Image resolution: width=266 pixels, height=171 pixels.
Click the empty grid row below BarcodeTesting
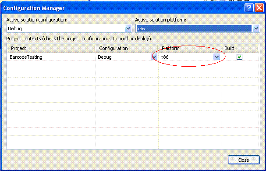[x=133, y=65]
